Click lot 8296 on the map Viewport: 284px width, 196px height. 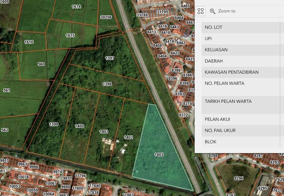239,179
